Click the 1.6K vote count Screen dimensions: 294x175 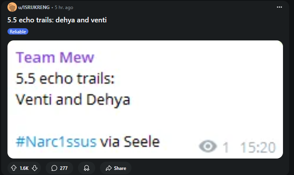coord(24,168)
